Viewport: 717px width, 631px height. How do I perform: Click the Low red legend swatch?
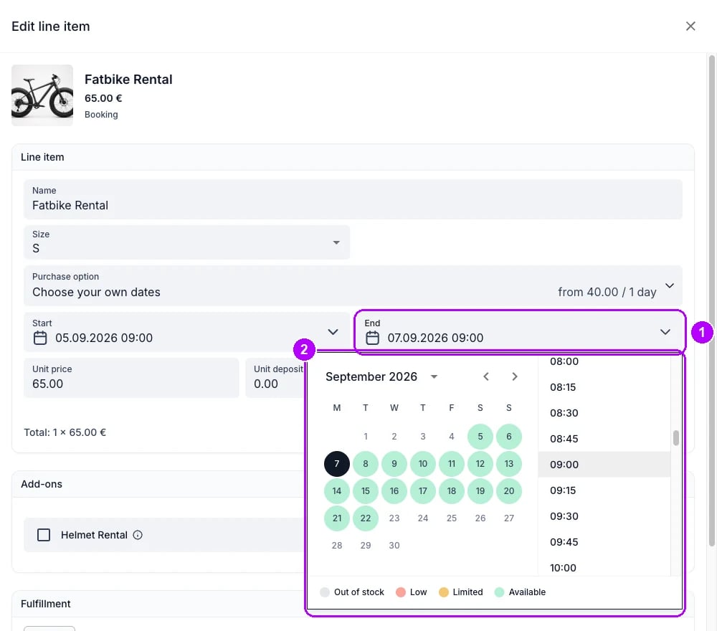(401, 592)
